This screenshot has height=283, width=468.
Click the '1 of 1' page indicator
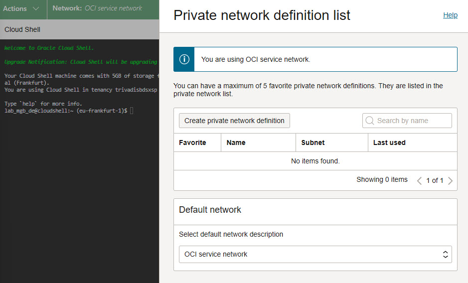435,180
